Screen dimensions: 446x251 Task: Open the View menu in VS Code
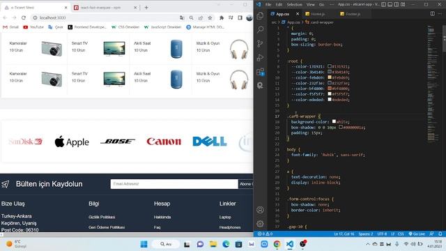(310, 4)
